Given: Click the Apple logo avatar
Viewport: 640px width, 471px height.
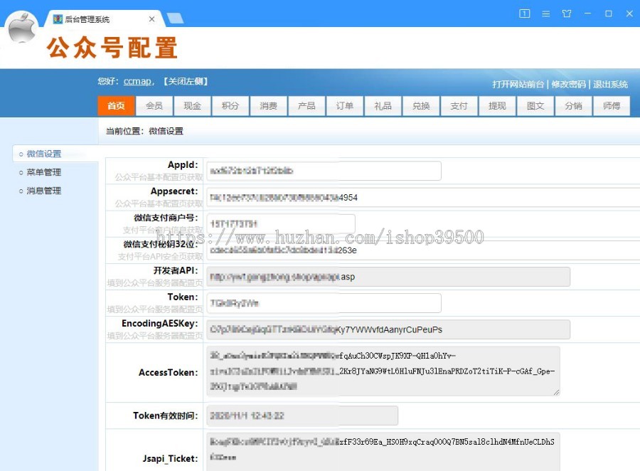Looking at the screenshot, I should tap(23, 27).
